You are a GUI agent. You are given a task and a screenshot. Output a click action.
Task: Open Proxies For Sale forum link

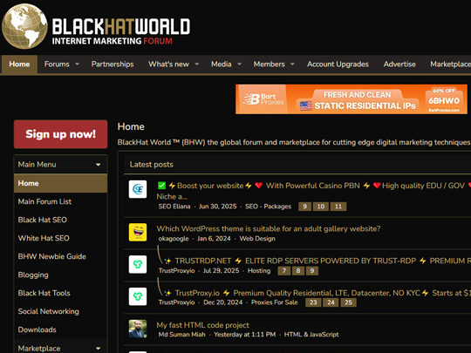pos(274,302)
